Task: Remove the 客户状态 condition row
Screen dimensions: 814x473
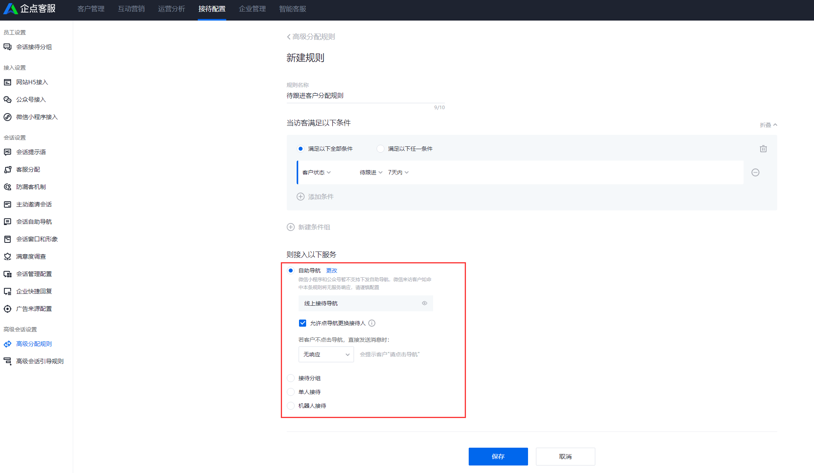Action: click(755, 172)
